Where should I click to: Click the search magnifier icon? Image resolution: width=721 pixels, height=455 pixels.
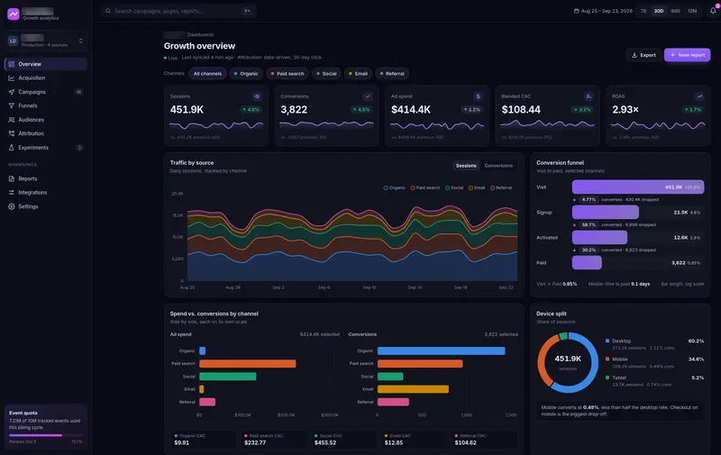point(107,11)
